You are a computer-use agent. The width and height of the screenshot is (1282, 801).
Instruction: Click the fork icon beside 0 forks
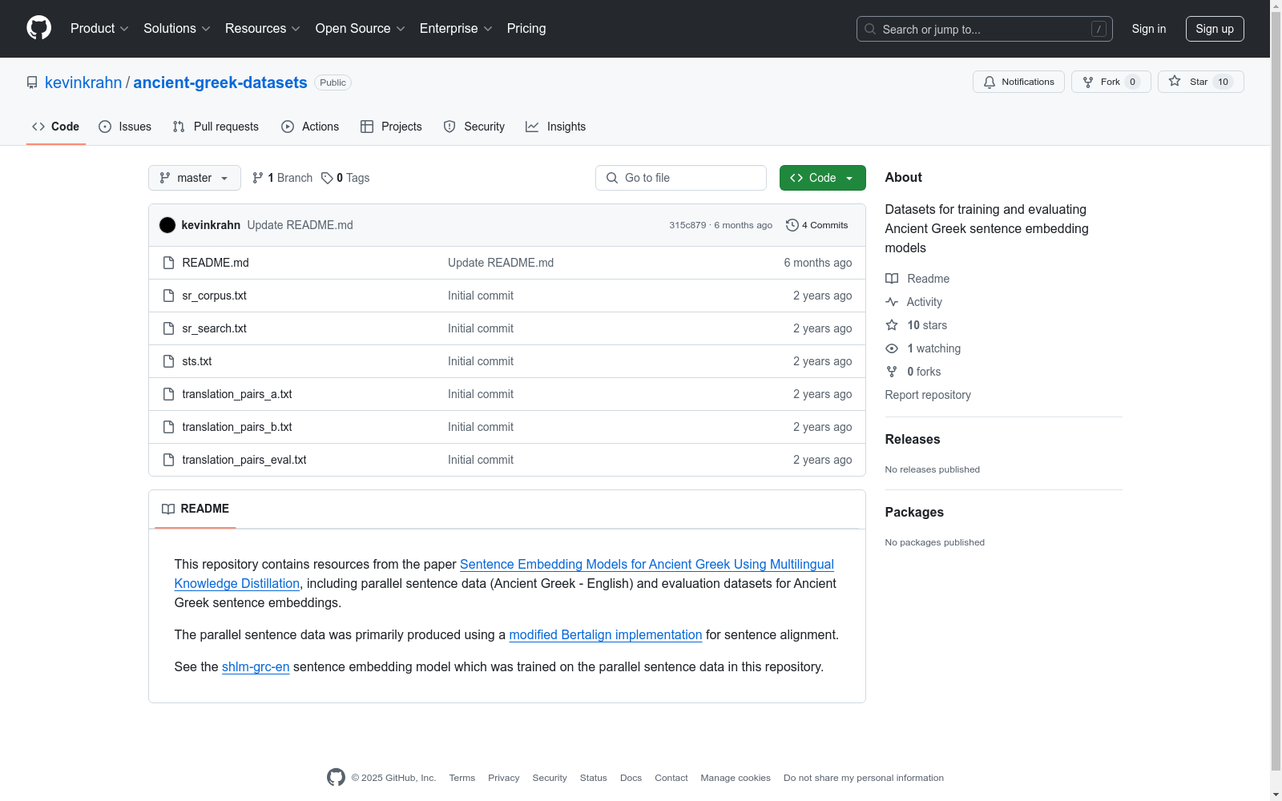click(x=892, y=372)
